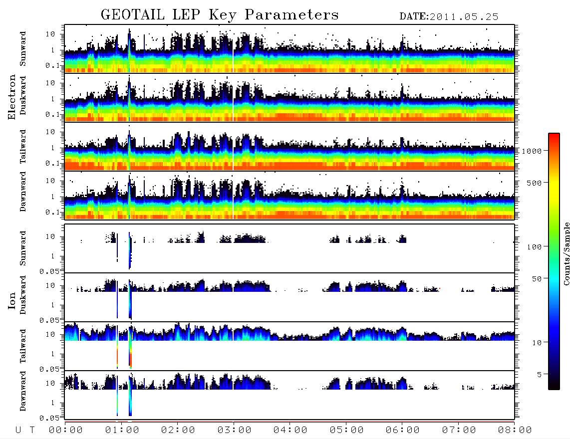Click the Electron Dawnward spectrogram panel
570x439 pixels.
(289, 195)
